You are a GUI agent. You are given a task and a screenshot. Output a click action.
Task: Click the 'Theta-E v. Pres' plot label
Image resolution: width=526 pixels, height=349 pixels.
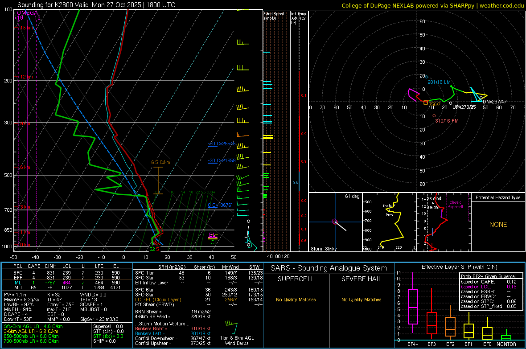pyautogui.click(x=389, y=210)
